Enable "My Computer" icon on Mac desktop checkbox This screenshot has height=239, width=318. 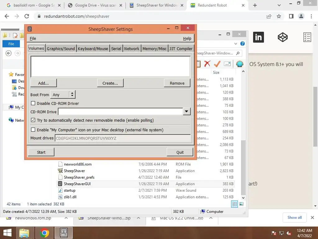tap(33, 130)
